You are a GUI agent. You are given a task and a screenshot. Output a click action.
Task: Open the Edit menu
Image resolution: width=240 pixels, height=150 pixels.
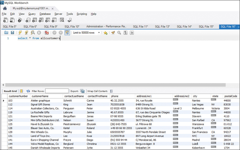click(x=12, y=14)
